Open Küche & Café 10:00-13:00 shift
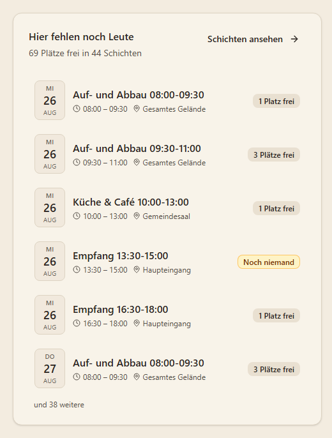Screen dimensions: 332x438 (131, 202)
